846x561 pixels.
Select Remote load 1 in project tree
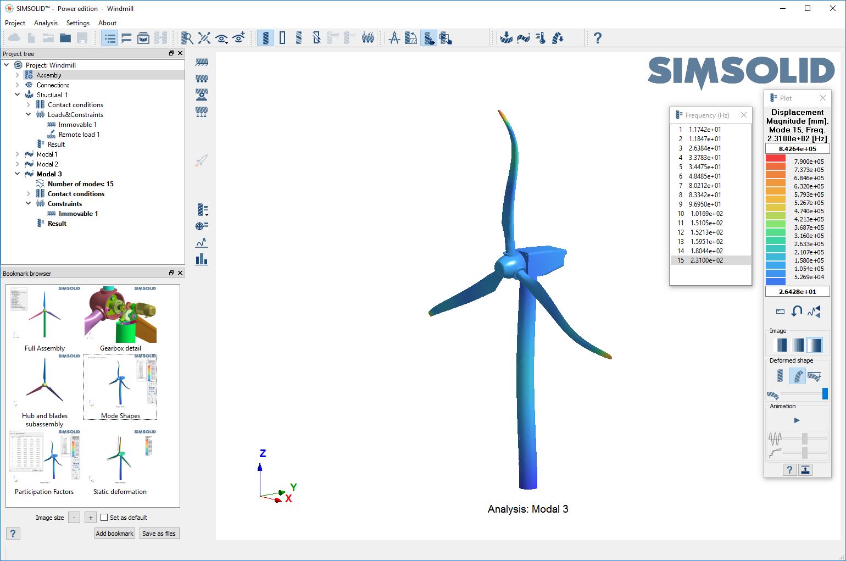point(79,135)
